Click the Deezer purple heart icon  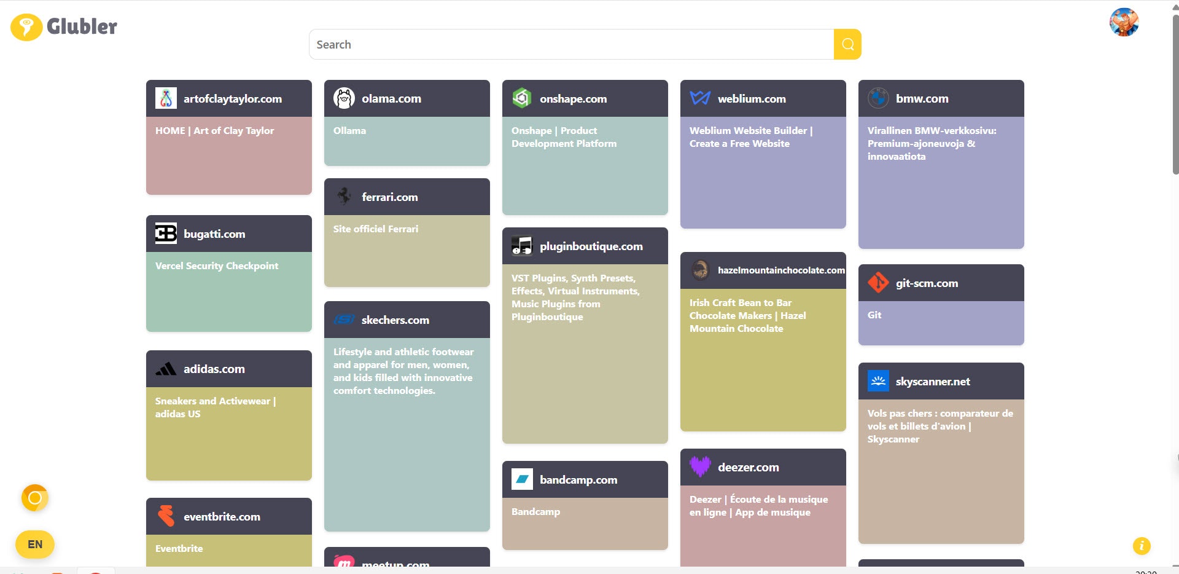[x=701, y=467]
